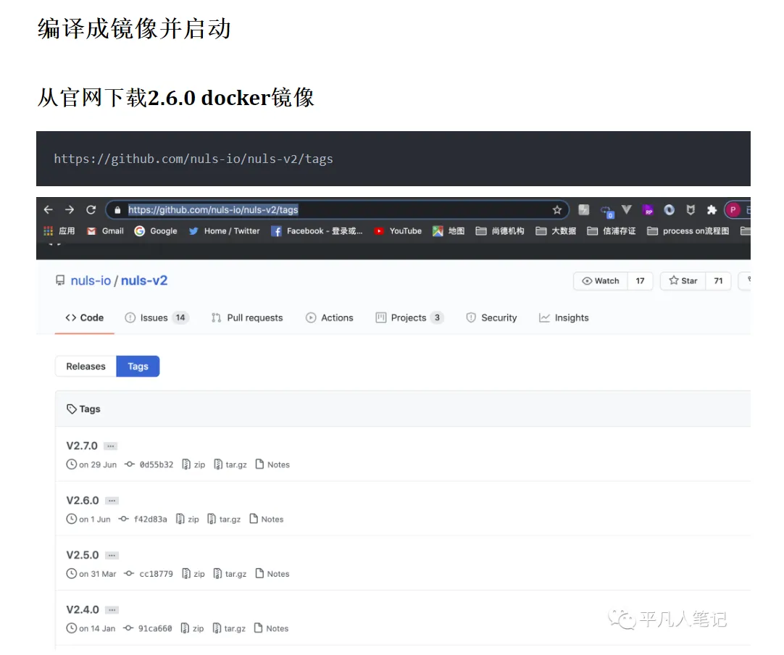
Task: Open the Gmail bookmark
Action: coord(106,231)
